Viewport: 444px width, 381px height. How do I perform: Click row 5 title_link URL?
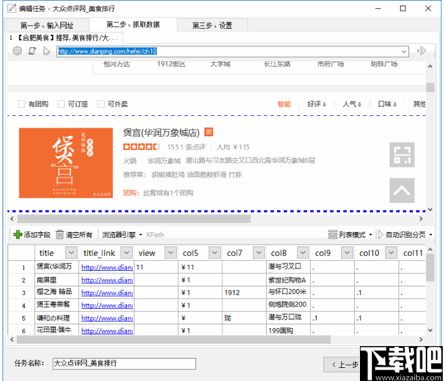coord(107,318)
